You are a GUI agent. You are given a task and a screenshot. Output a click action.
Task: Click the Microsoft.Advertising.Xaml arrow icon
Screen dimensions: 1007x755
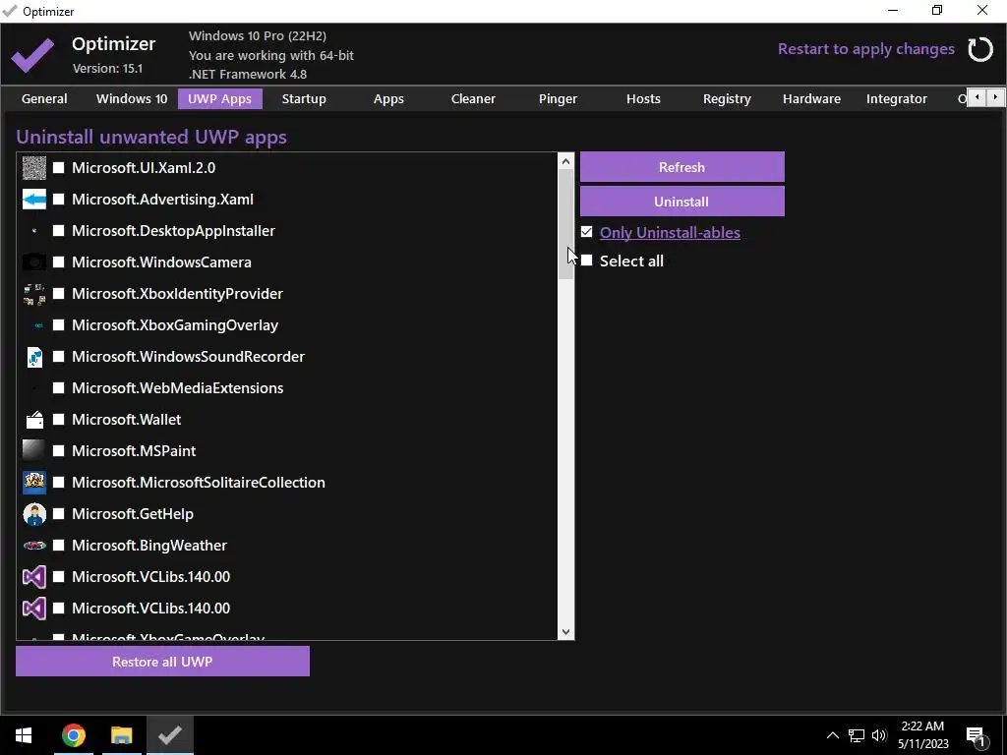coord(34,200)
